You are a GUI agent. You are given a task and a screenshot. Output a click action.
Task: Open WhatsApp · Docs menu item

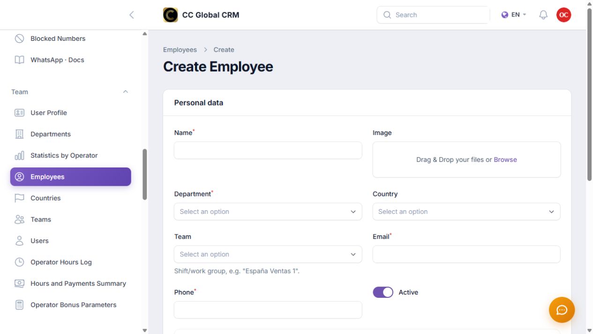(71, 60)
